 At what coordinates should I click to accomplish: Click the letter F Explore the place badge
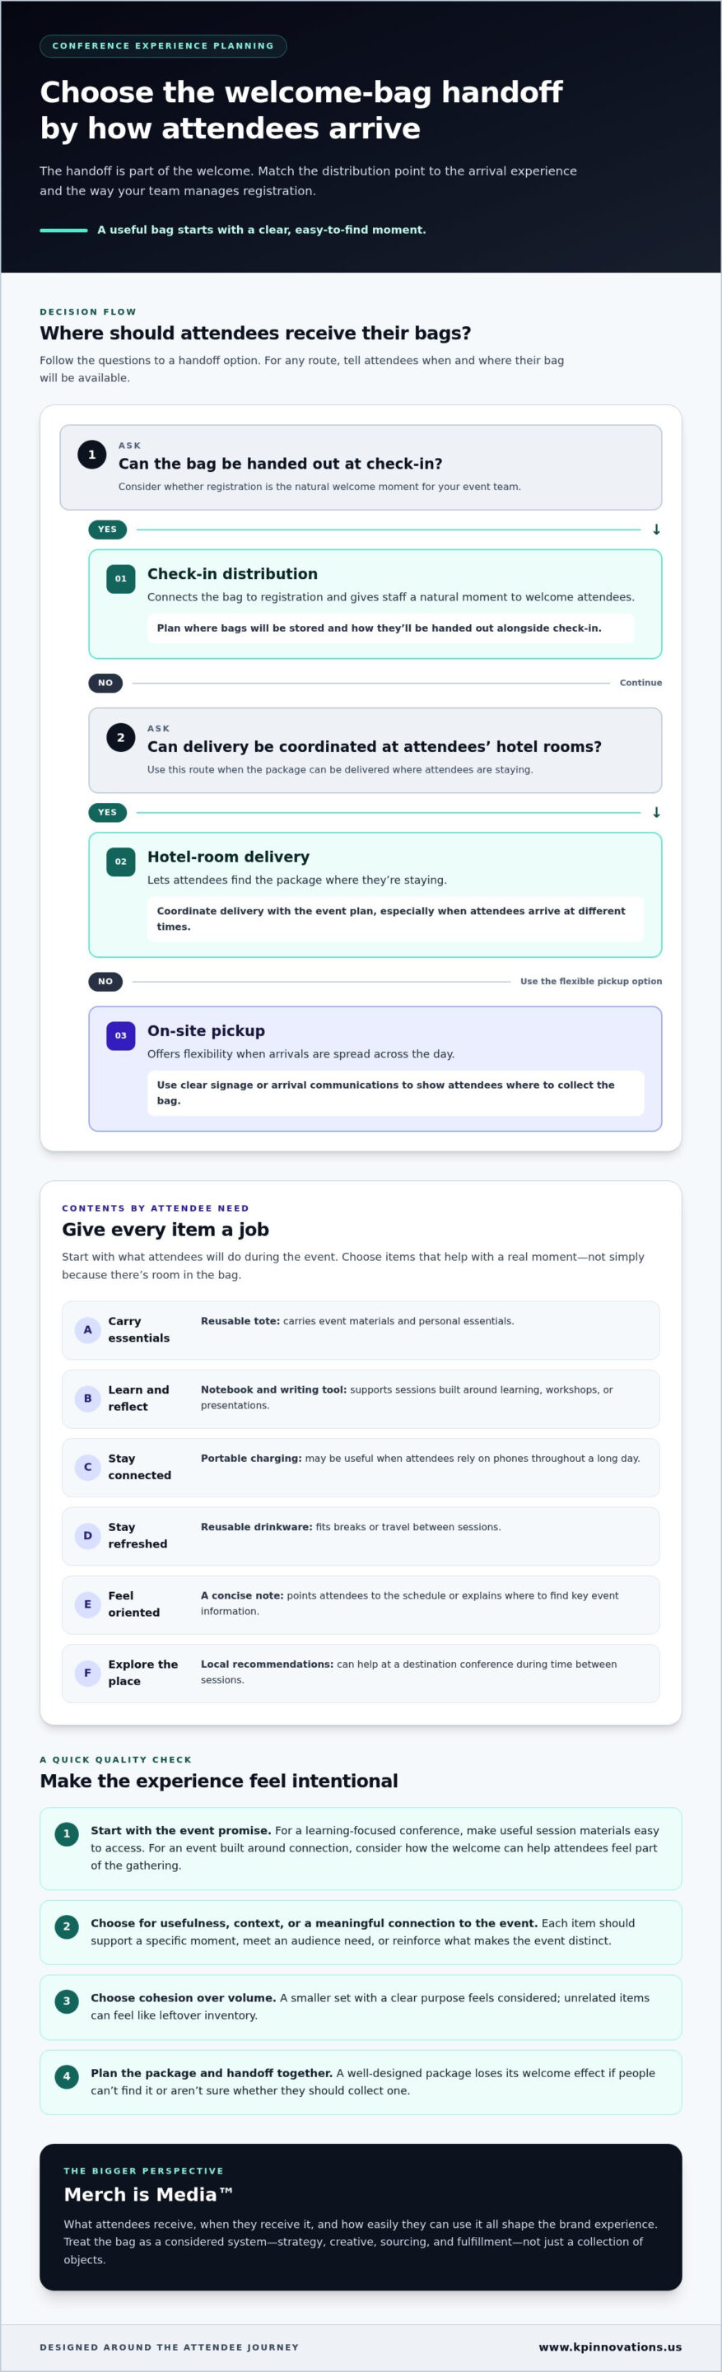tap(87, 1673)
